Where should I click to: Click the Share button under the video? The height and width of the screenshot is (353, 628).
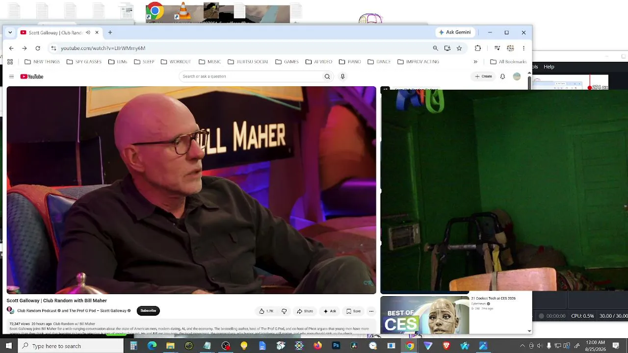(305, 311)
